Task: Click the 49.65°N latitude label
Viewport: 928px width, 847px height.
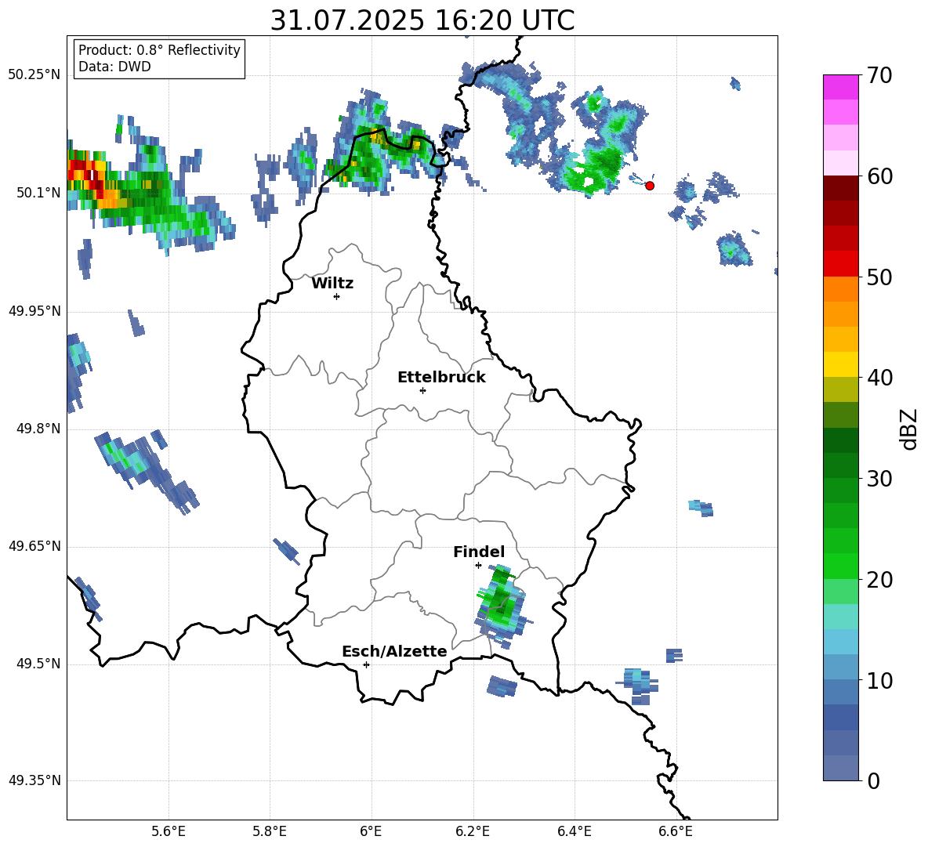Action: [34, 546]
